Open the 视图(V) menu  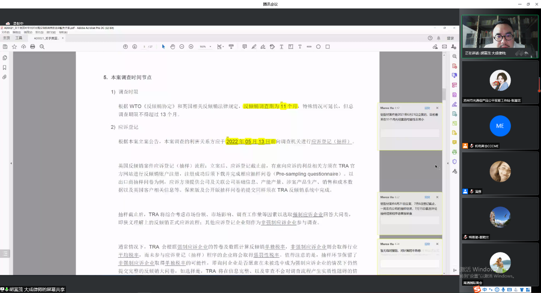[28, 32]
